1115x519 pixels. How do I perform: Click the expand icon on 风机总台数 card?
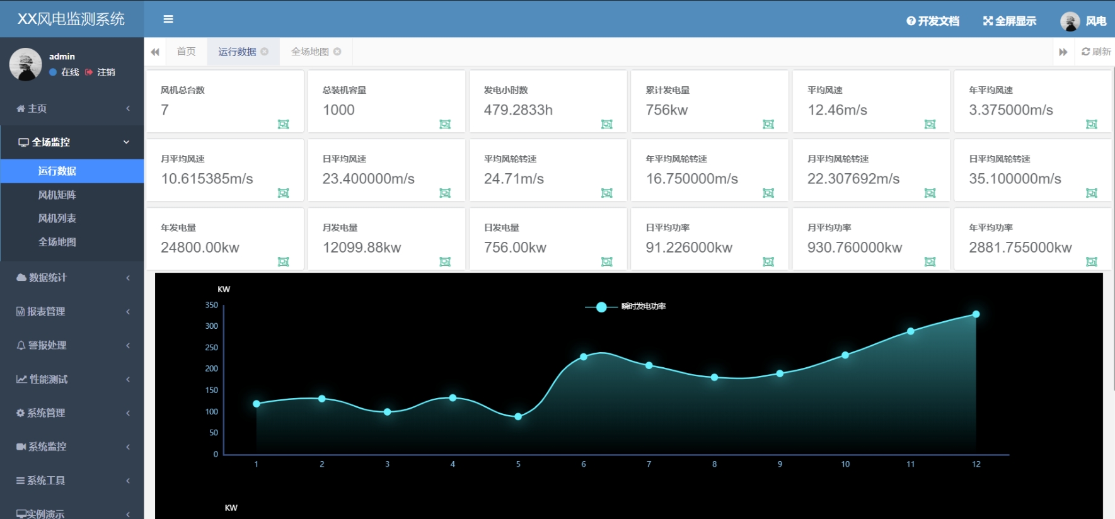pos(284,124)
